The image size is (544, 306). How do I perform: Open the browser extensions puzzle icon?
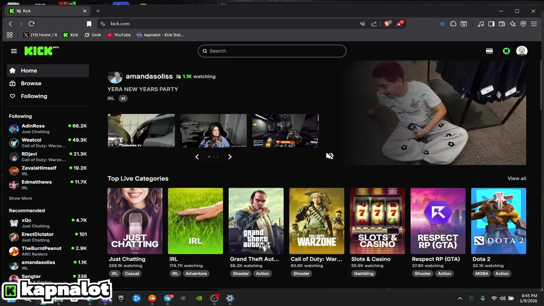point(453,24)
